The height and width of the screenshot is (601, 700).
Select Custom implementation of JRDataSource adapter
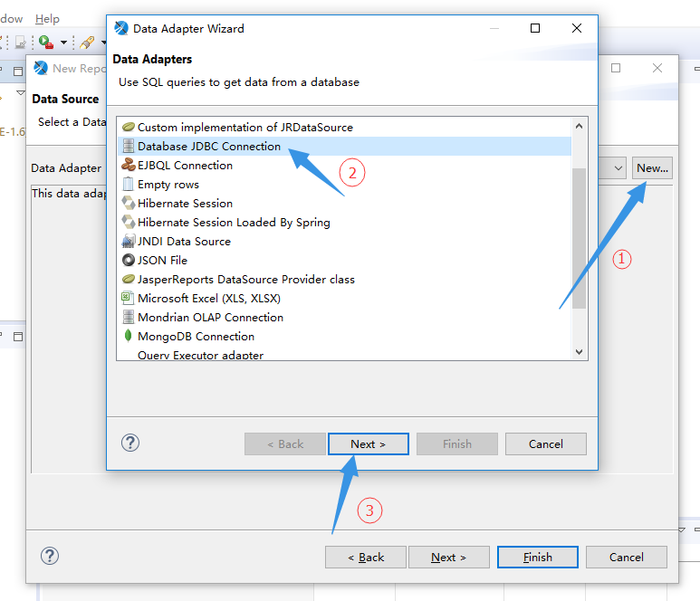pyautogui.click(x=345, y=127)
